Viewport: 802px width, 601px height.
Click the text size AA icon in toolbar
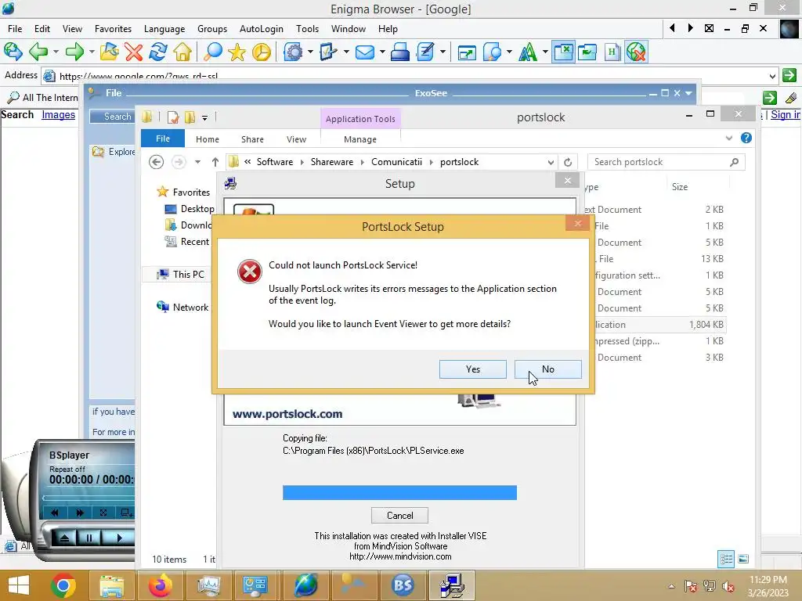[528, 52]
